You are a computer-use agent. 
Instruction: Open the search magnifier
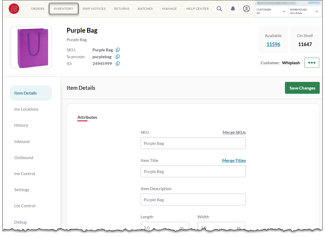(x=219, y=8)
